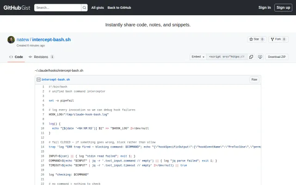
Task: Click the ~/.claude/hooks/intercept-bash.sh description
Action: tap(59, 70)
